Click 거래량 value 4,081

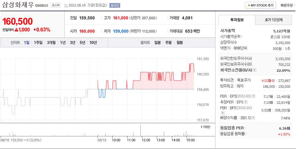[x=187, y=18]
